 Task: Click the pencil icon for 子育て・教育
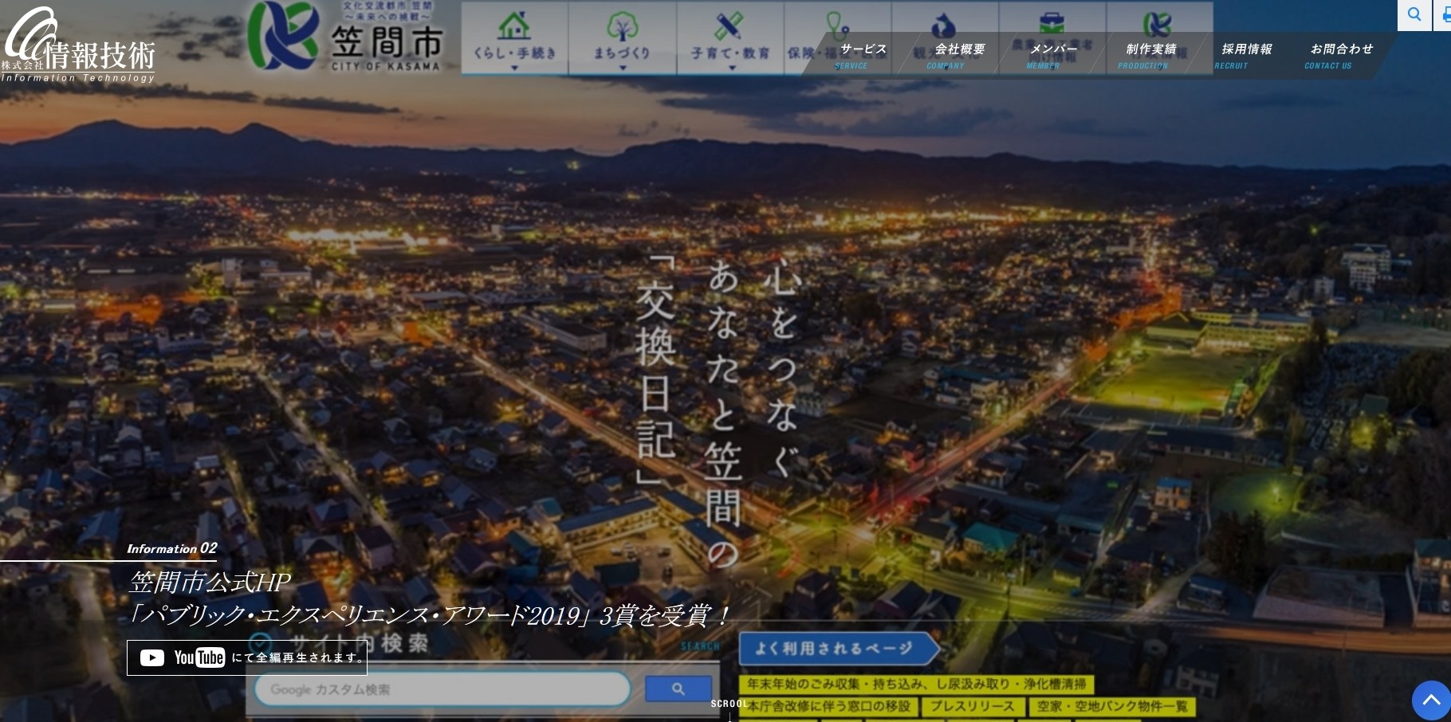(x=729, y=26)
